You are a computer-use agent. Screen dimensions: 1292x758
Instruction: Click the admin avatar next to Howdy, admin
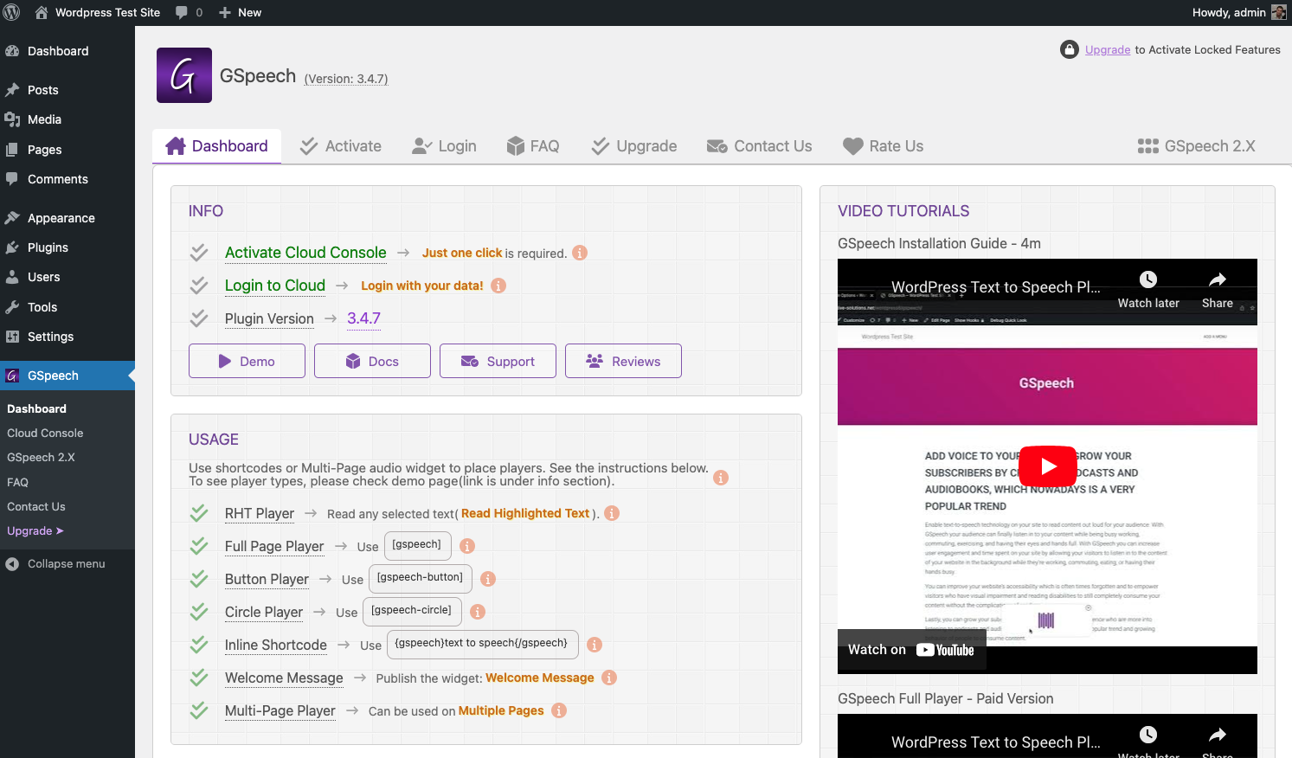tap(1278, 12)
